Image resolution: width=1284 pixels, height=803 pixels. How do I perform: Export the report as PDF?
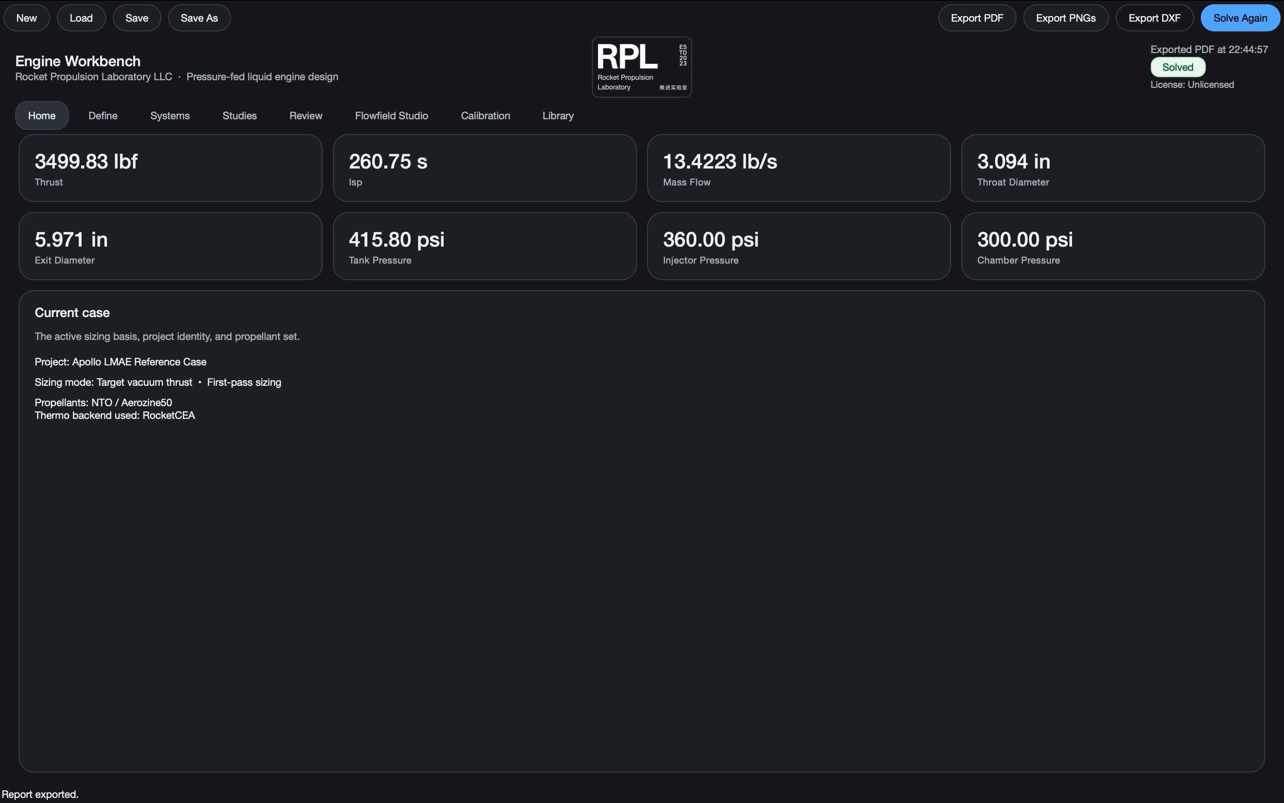(x=977, y=18)
